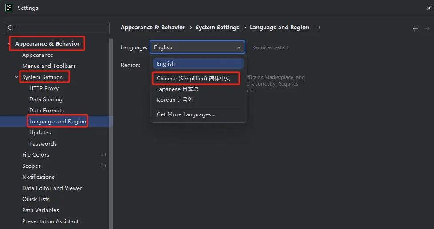
Task: Click the project-level icon next to Scopes
Action: point(103,166)
